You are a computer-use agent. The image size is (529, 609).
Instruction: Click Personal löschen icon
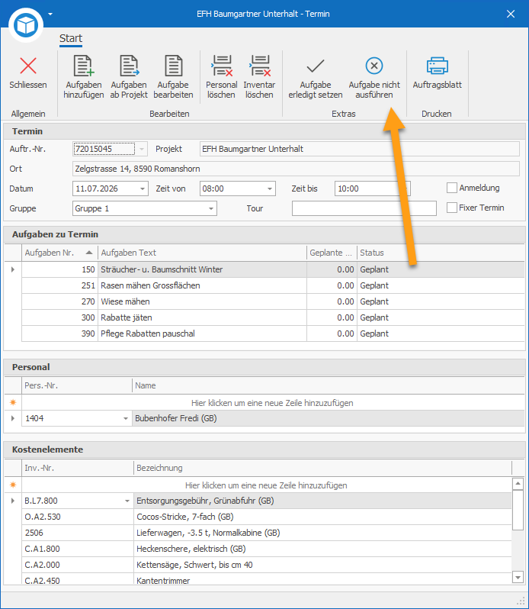pos(222,66)
